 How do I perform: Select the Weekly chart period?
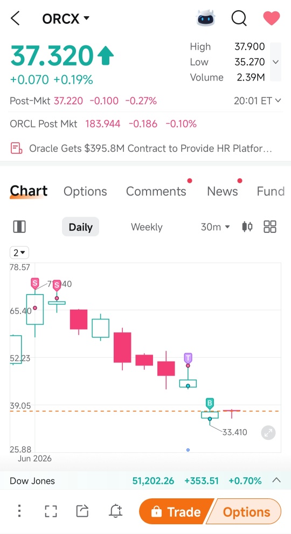tap(147, 227)
